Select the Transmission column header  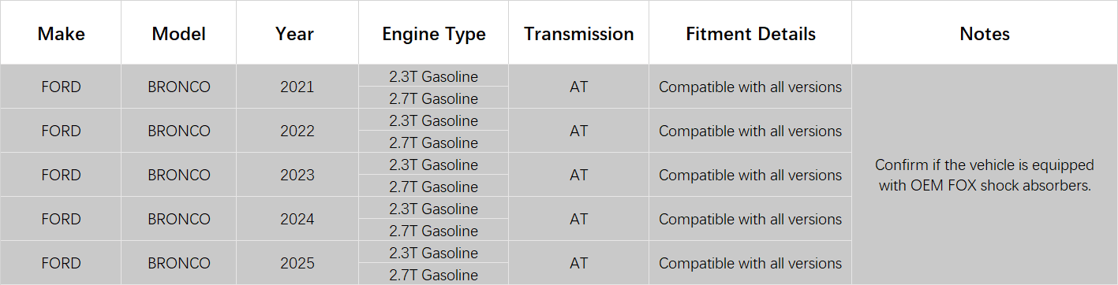pos(578,33)
